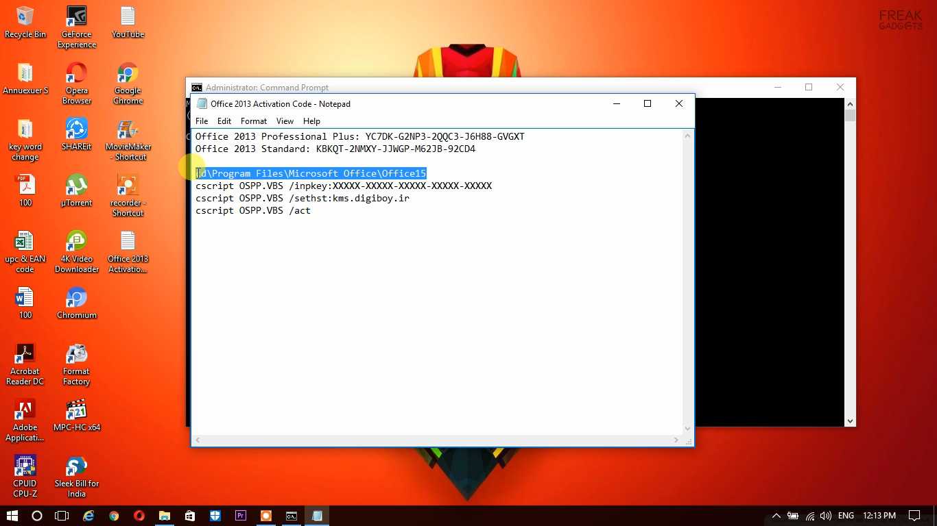Select the YouTube text file on desktop

(128, 23)
